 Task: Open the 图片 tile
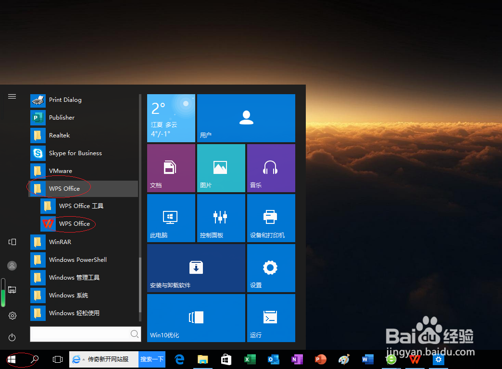tap(221, 168)
